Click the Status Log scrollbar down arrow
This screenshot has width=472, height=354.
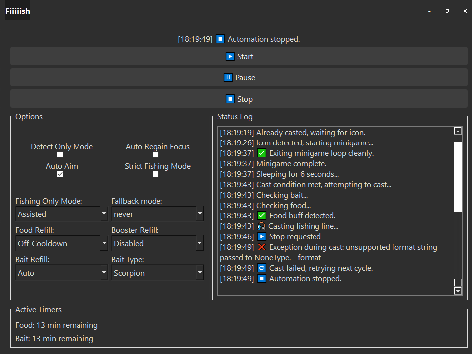pos(458,291)
